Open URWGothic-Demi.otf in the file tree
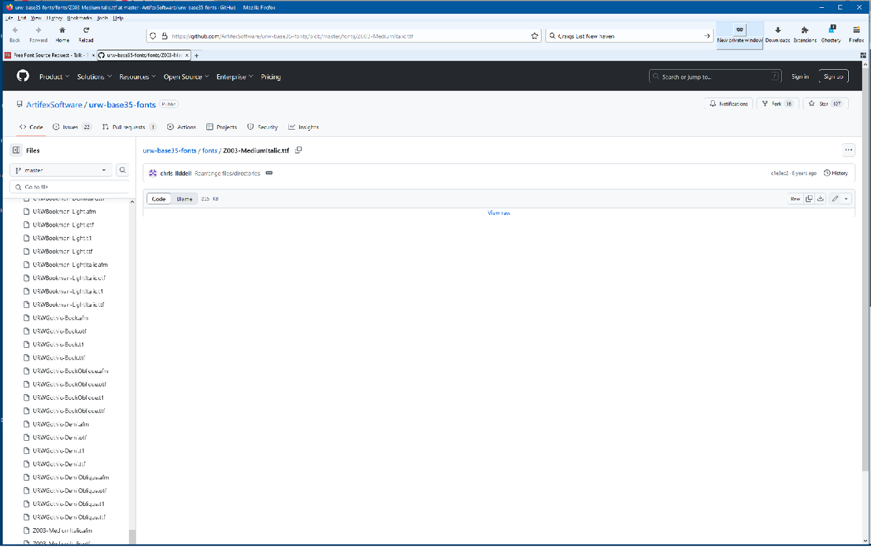 tap(60, 438)
